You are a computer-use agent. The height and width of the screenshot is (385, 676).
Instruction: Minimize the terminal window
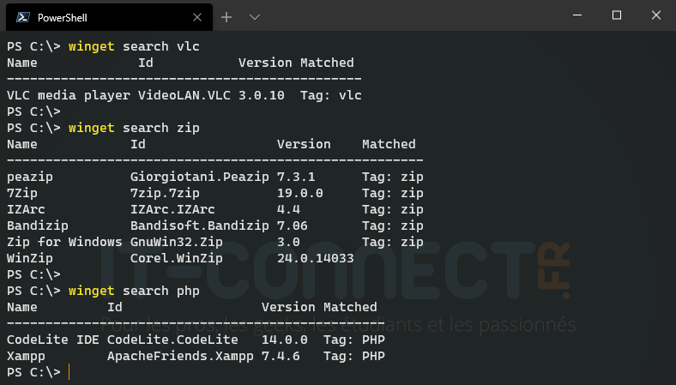click(577, 15)
